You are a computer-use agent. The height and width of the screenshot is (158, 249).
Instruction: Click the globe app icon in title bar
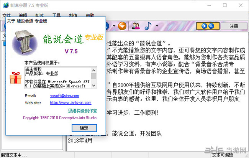click(x=6, y=5)
